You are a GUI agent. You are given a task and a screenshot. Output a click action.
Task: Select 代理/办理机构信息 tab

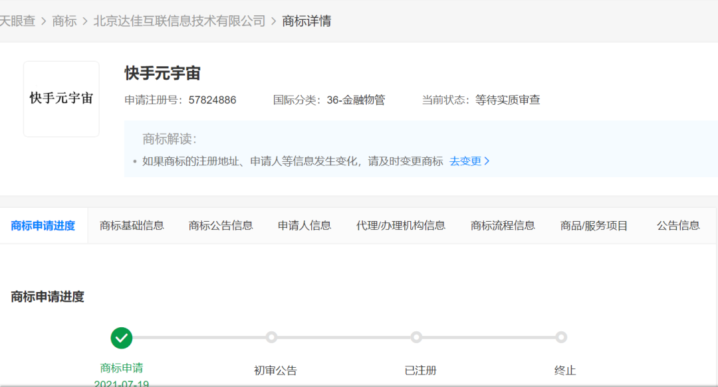tap(401, 226)
